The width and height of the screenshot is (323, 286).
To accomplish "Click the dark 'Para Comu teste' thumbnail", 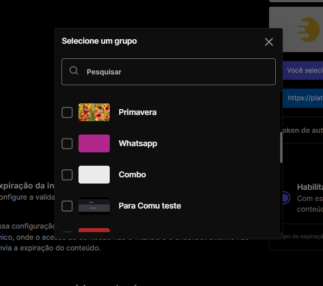I will (94, 206).
